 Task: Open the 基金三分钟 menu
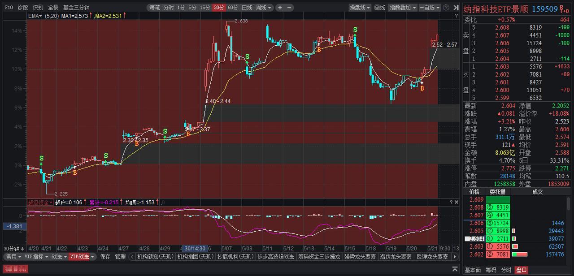point(76,8)
